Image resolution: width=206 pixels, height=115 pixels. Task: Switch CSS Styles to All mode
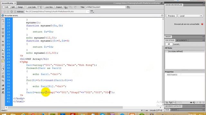click(169, 44)
